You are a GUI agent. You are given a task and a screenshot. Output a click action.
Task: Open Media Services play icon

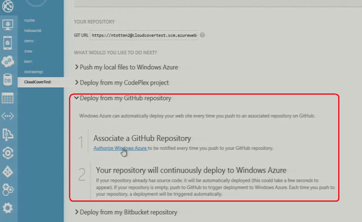(x=8, y=153)
